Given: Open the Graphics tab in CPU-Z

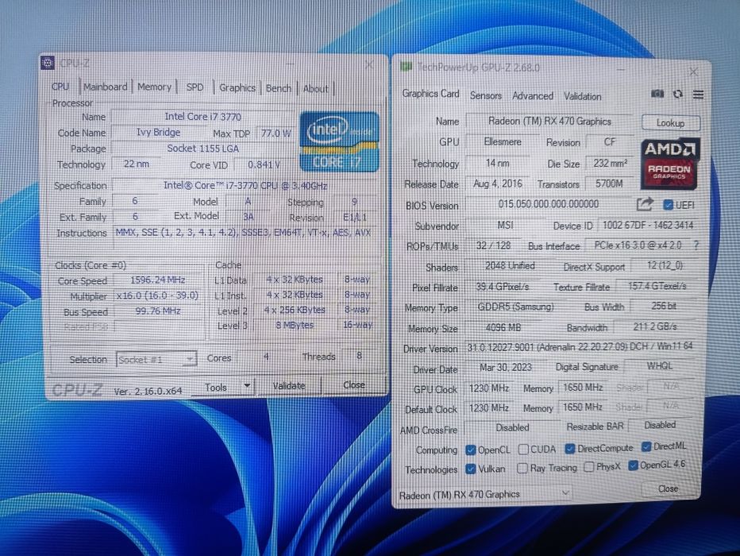Looking at the screenshot, I should (x=237, y=88).
